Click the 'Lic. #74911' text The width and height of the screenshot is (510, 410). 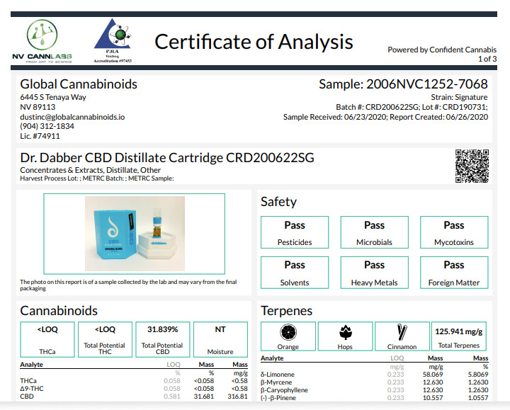pos(40,136)
